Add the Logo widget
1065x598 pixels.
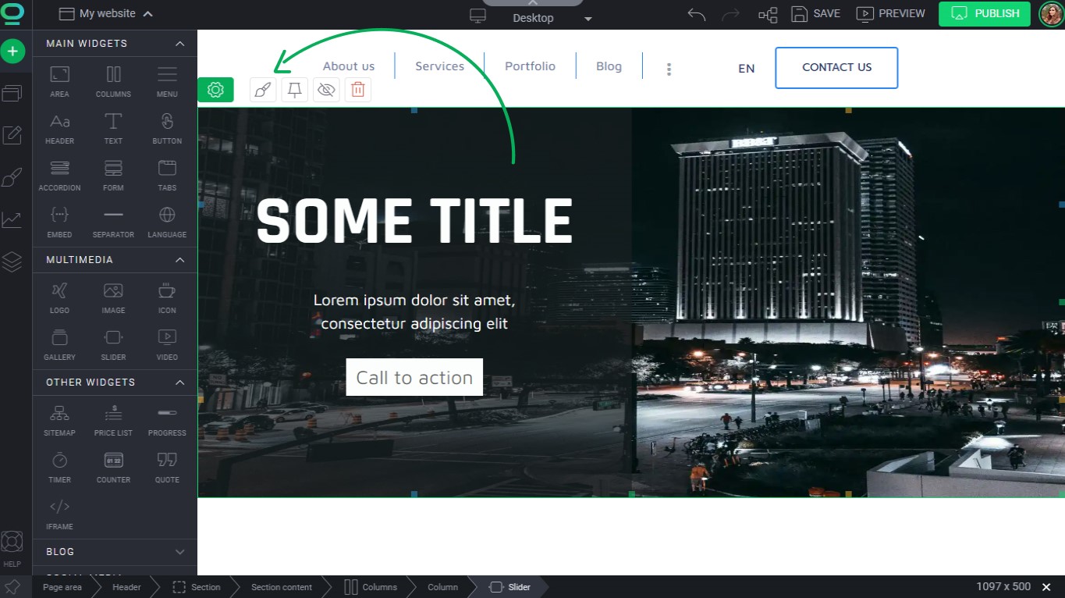(x=59, y=297)
